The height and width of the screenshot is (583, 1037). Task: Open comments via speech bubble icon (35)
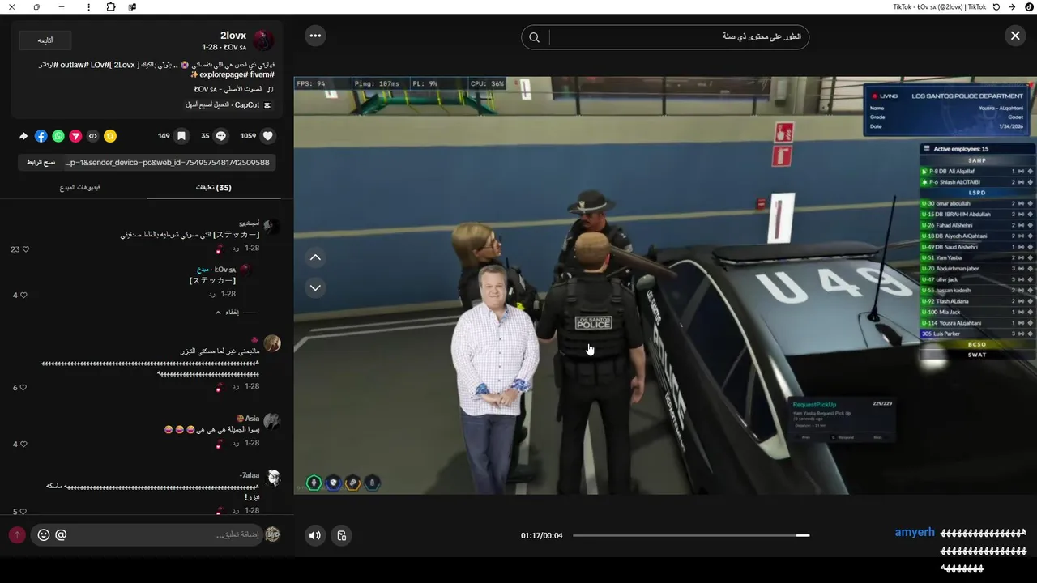click(220, 136)
